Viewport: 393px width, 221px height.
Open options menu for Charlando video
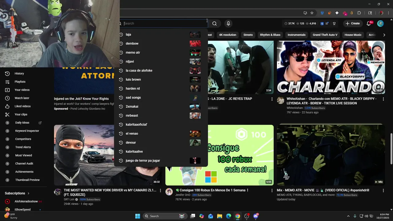[383, 99]
